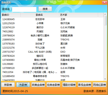Click song ID 122674119
This screenshot has height=95, width=108.
pyautogui.click(x=8, y=28)
